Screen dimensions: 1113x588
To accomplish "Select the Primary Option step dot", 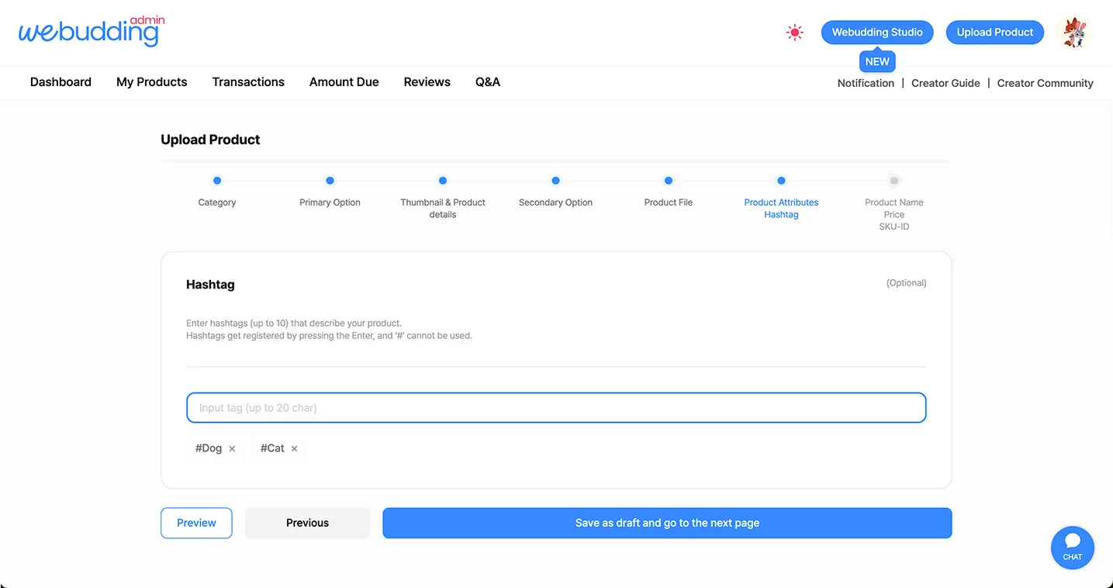I will click(x=330, y=181).
